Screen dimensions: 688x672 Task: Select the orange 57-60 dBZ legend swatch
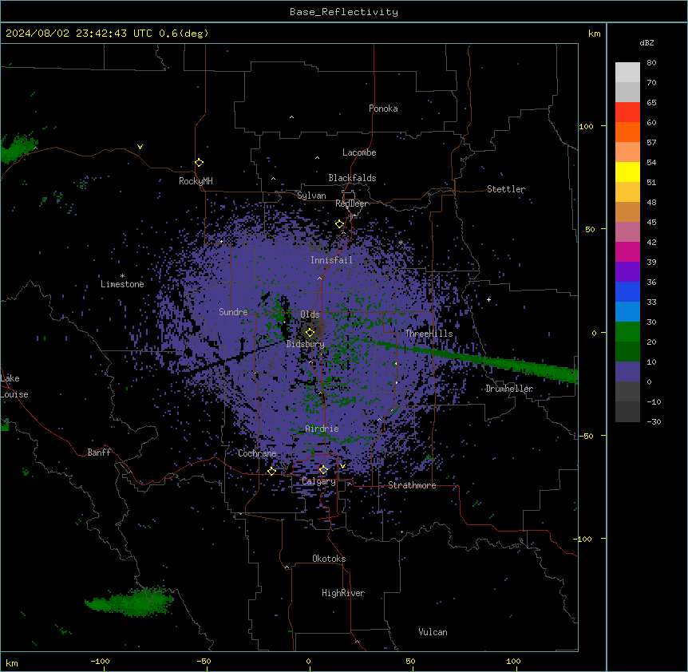[x=627, y=132]
